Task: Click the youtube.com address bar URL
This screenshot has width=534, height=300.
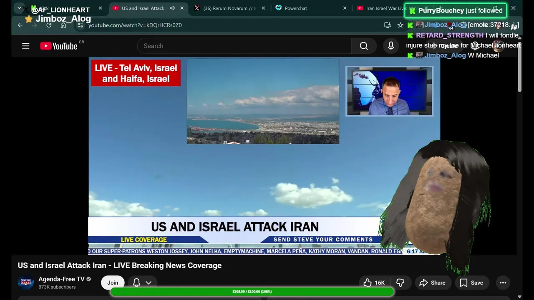Action: [135, 25]
